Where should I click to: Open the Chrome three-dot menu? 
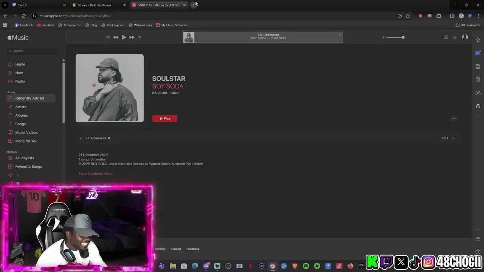pos(478,16)
